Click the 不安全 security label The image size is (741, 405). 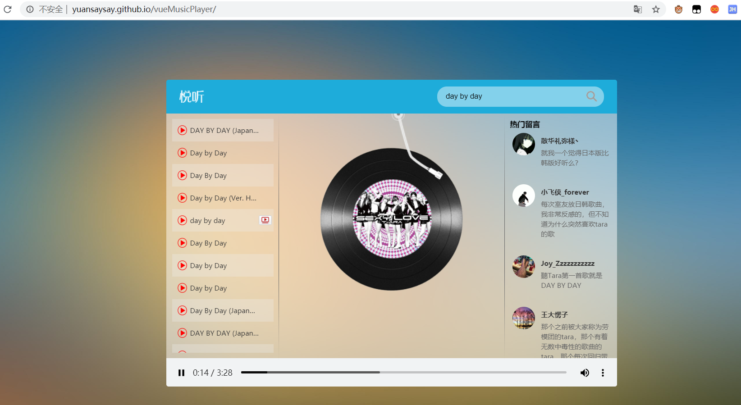pyautogui.click(x=50, y=9)
